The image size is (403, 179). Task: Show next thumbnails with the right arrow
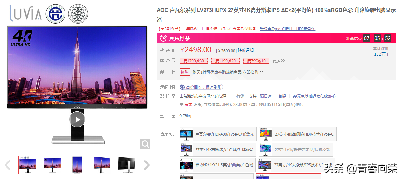coord(147,165)
